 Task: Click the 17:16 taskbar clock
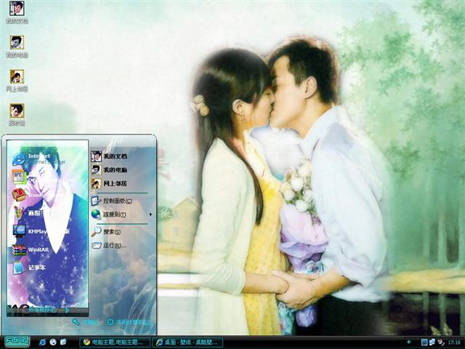[454, 342]
